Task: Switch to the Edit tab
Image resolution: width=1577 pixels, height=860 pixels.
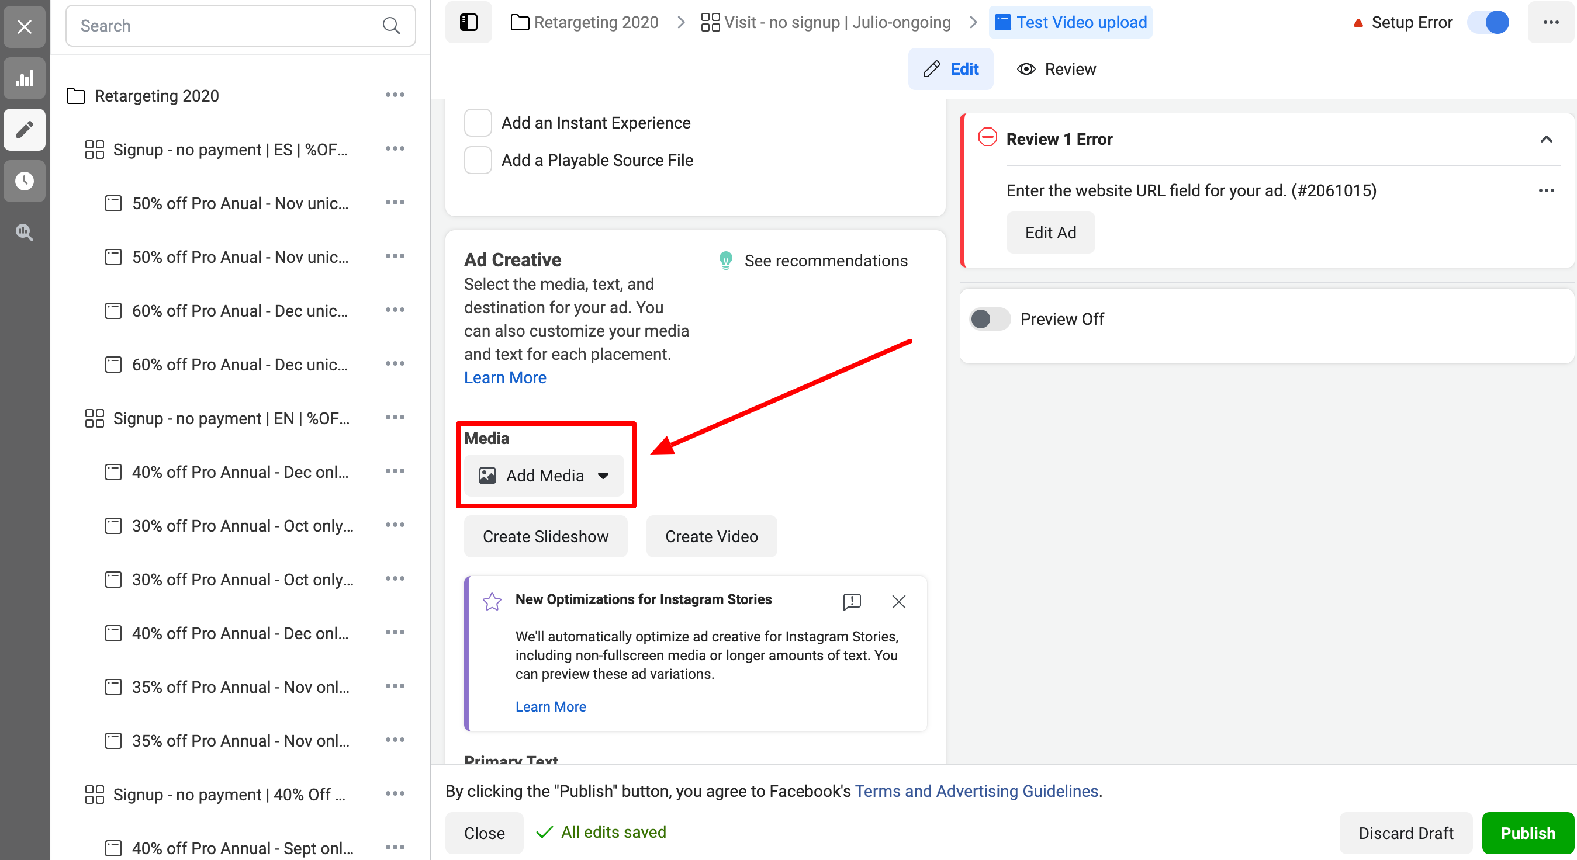Action: 950,69
